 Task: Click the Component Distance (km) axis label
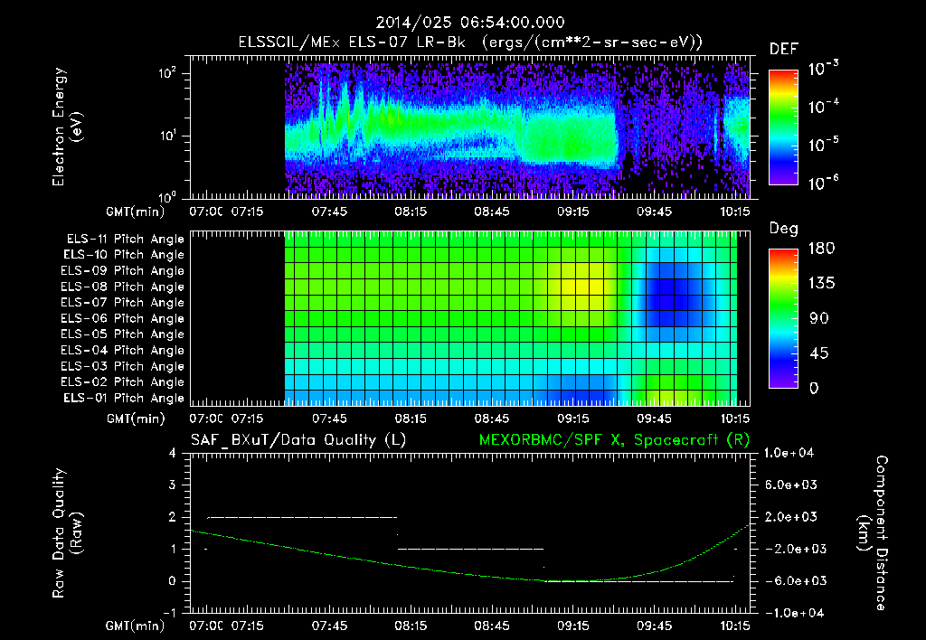click(874, 533)
